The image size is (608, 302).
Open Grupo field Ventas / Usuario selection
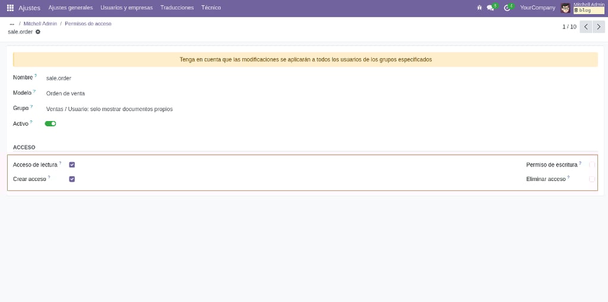109,109
